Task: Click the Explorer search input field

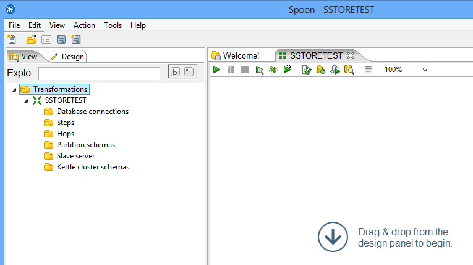Action: [x=100, y=73]
